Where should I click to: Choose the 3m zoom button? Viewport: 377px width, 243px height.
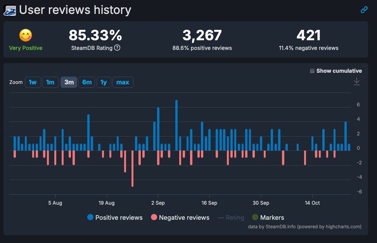(69, 82)
